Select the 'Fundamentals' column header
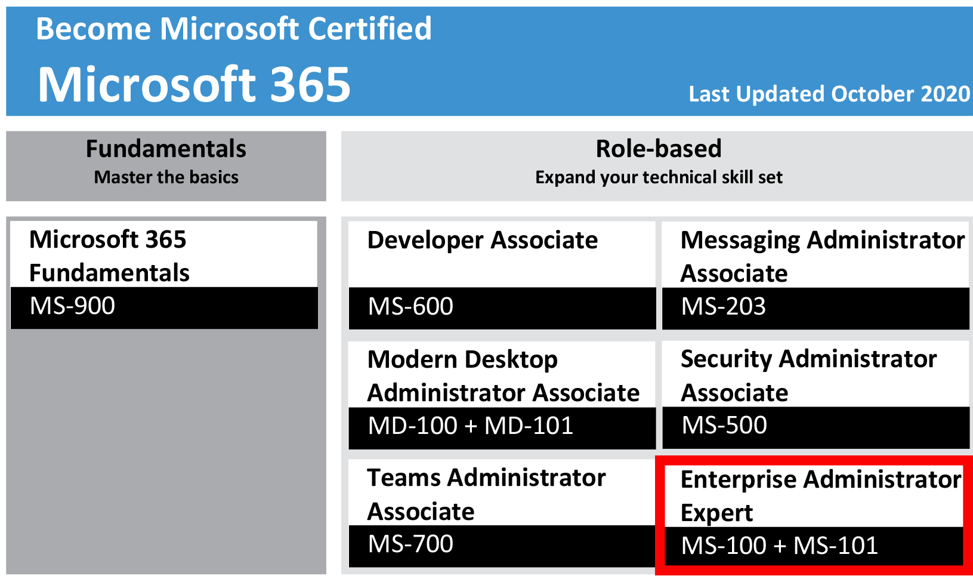The height and width of the screenshot is (576, 973). coord(166,149)
